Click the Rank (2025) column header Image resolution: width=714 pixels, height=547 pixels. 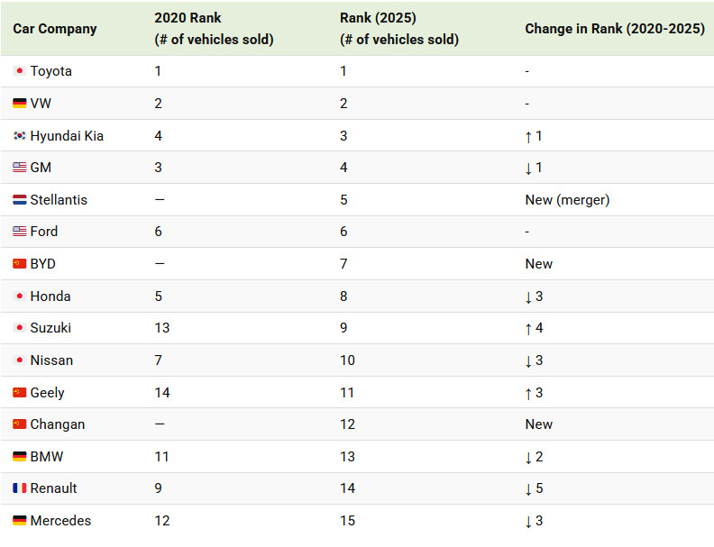tap(399, 29)
